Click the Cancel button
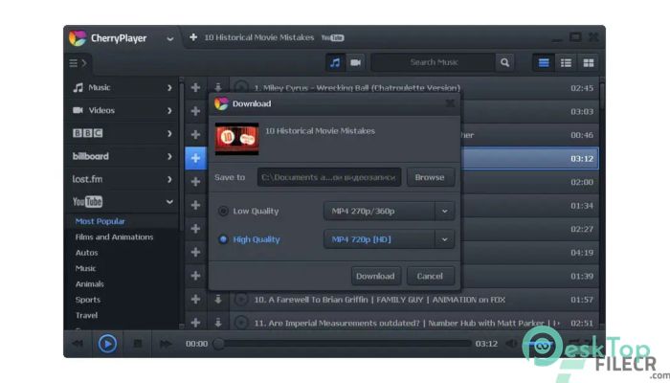This screenshot has height=383, width=670. pyautogui.click(x=430, y=276)
